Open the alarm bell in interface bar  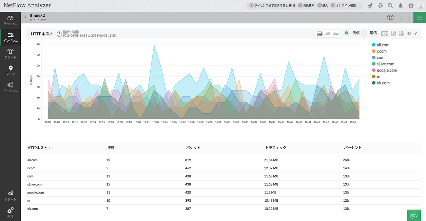pyautogui.click(x=390, y=18)
